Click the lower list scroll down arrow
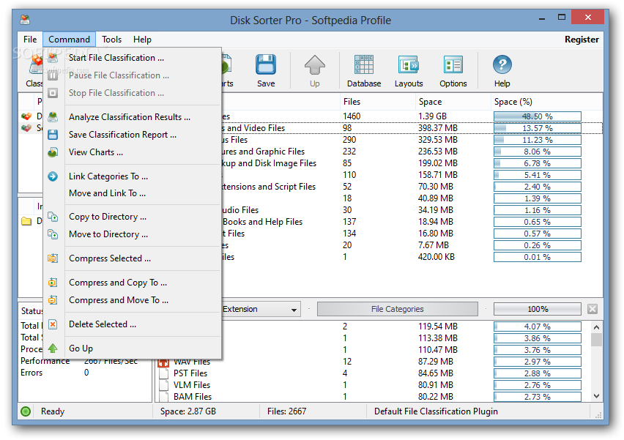This screenshot has width=624, height=440. tap(596, 396)
